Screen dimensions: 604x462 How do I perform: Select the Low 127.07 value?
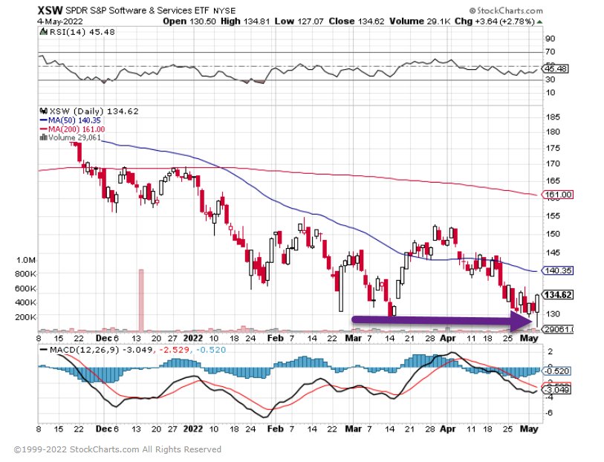tap(299, 22)
